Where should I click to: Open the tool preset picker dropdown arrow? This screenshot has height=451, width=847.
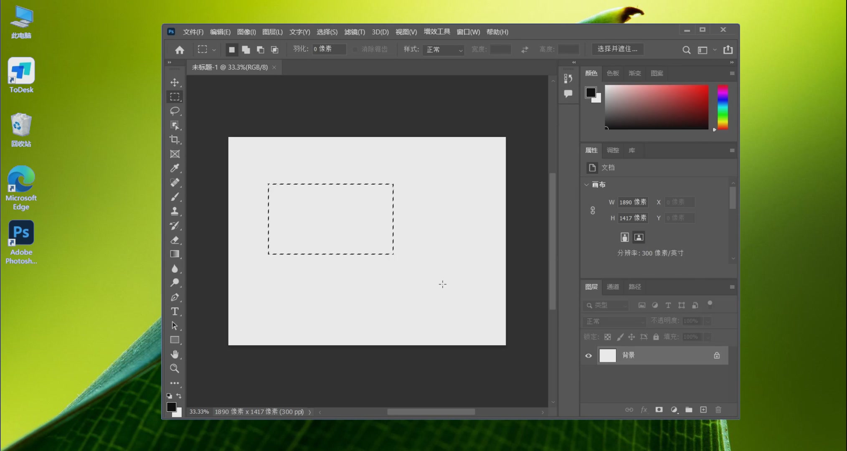coord(214,50)
